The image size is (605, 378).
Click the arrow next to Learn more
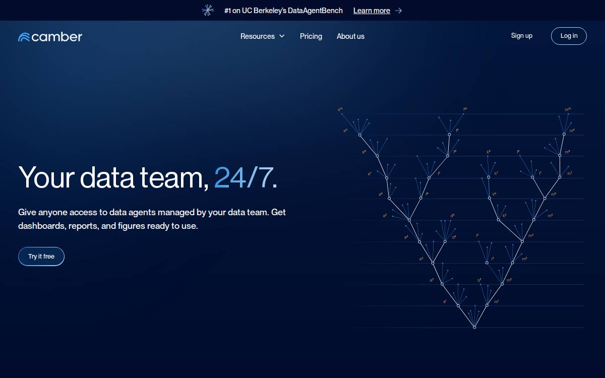(x=398, y=11)
